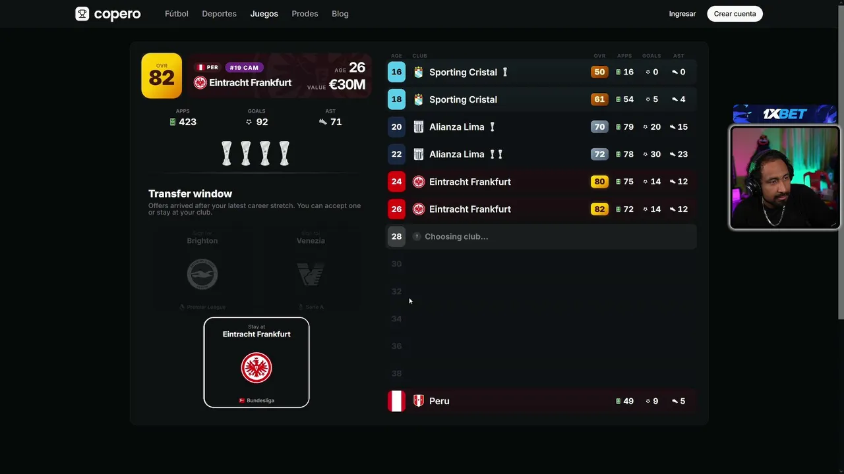Choose Stay at Eintracht Frankfurt card
This screenshot has height=474, width=844.
coord(256,363)
